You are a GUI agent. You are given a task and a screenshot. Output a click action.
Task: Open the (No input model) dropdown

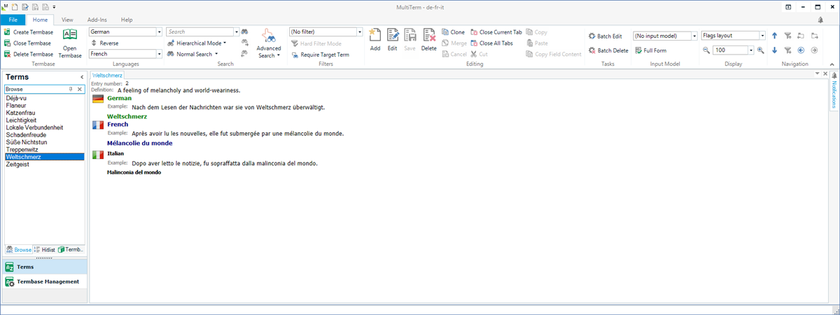[x=694, y=36]
